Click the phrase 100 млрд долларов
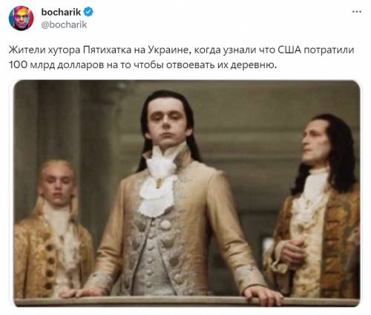 56,65
